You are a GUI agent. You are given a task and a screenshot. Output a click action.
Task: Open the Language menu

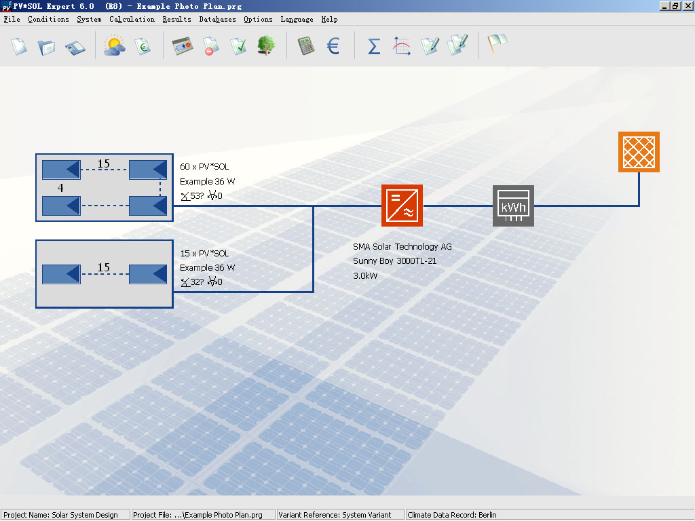click(x=297, y=19)
